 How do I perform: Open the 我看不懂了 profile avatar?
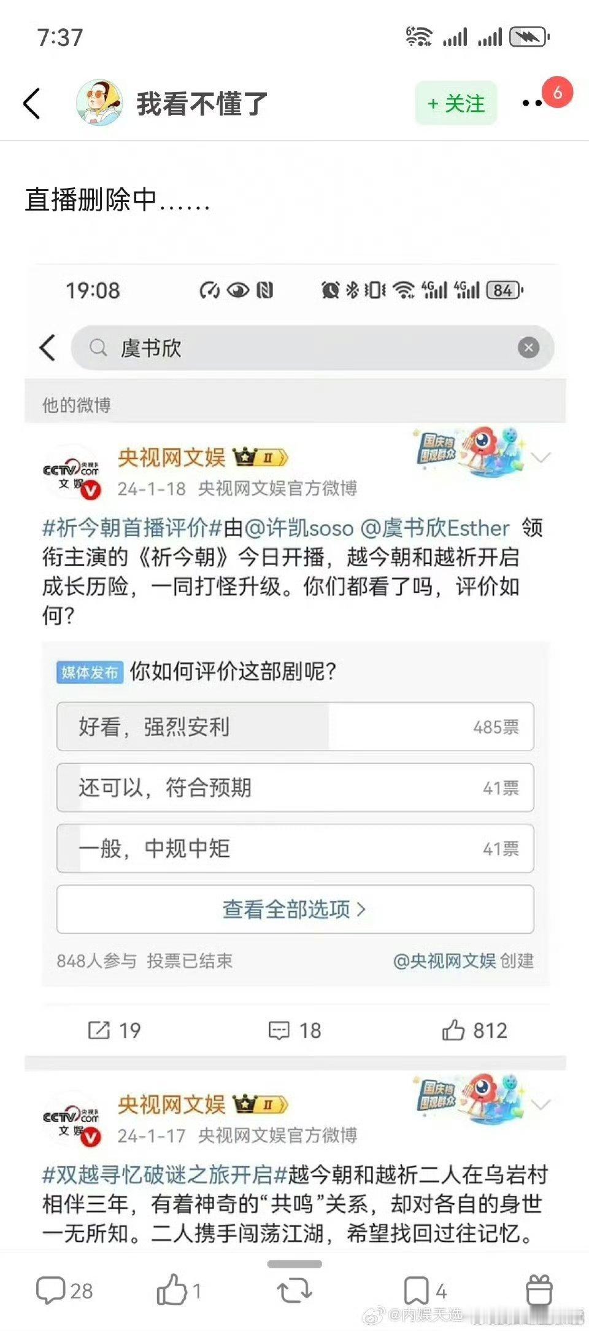tap(99, 103)
